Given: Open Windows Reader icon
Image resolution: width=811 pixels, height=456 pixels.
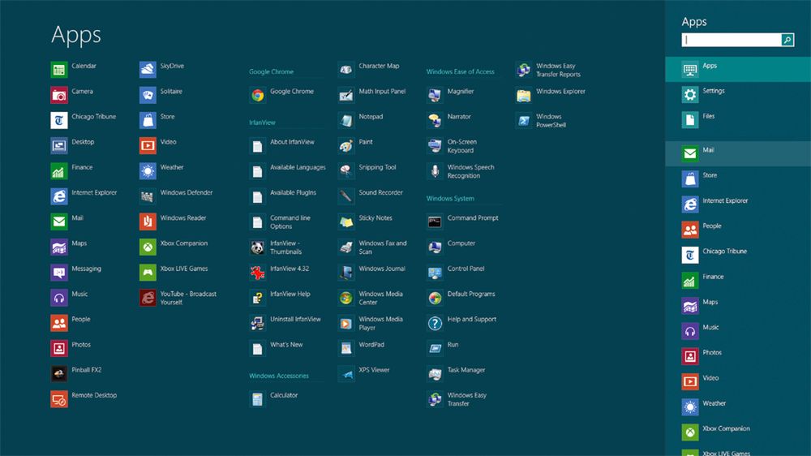Looking at the screenshot, I should [148, 222].
